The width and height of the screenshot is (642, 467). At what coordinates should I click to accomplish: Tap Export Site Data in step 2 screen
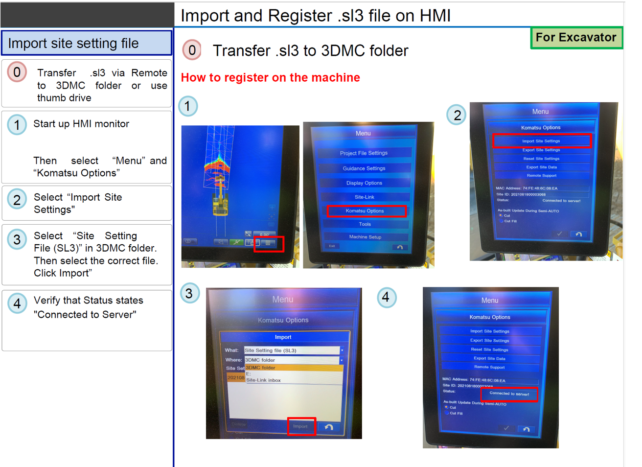[x=541, y=167]
